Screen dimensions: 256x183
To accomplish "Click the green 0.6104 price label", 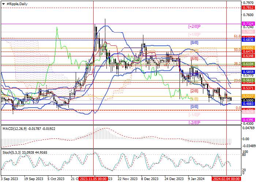I will [248, 64].
